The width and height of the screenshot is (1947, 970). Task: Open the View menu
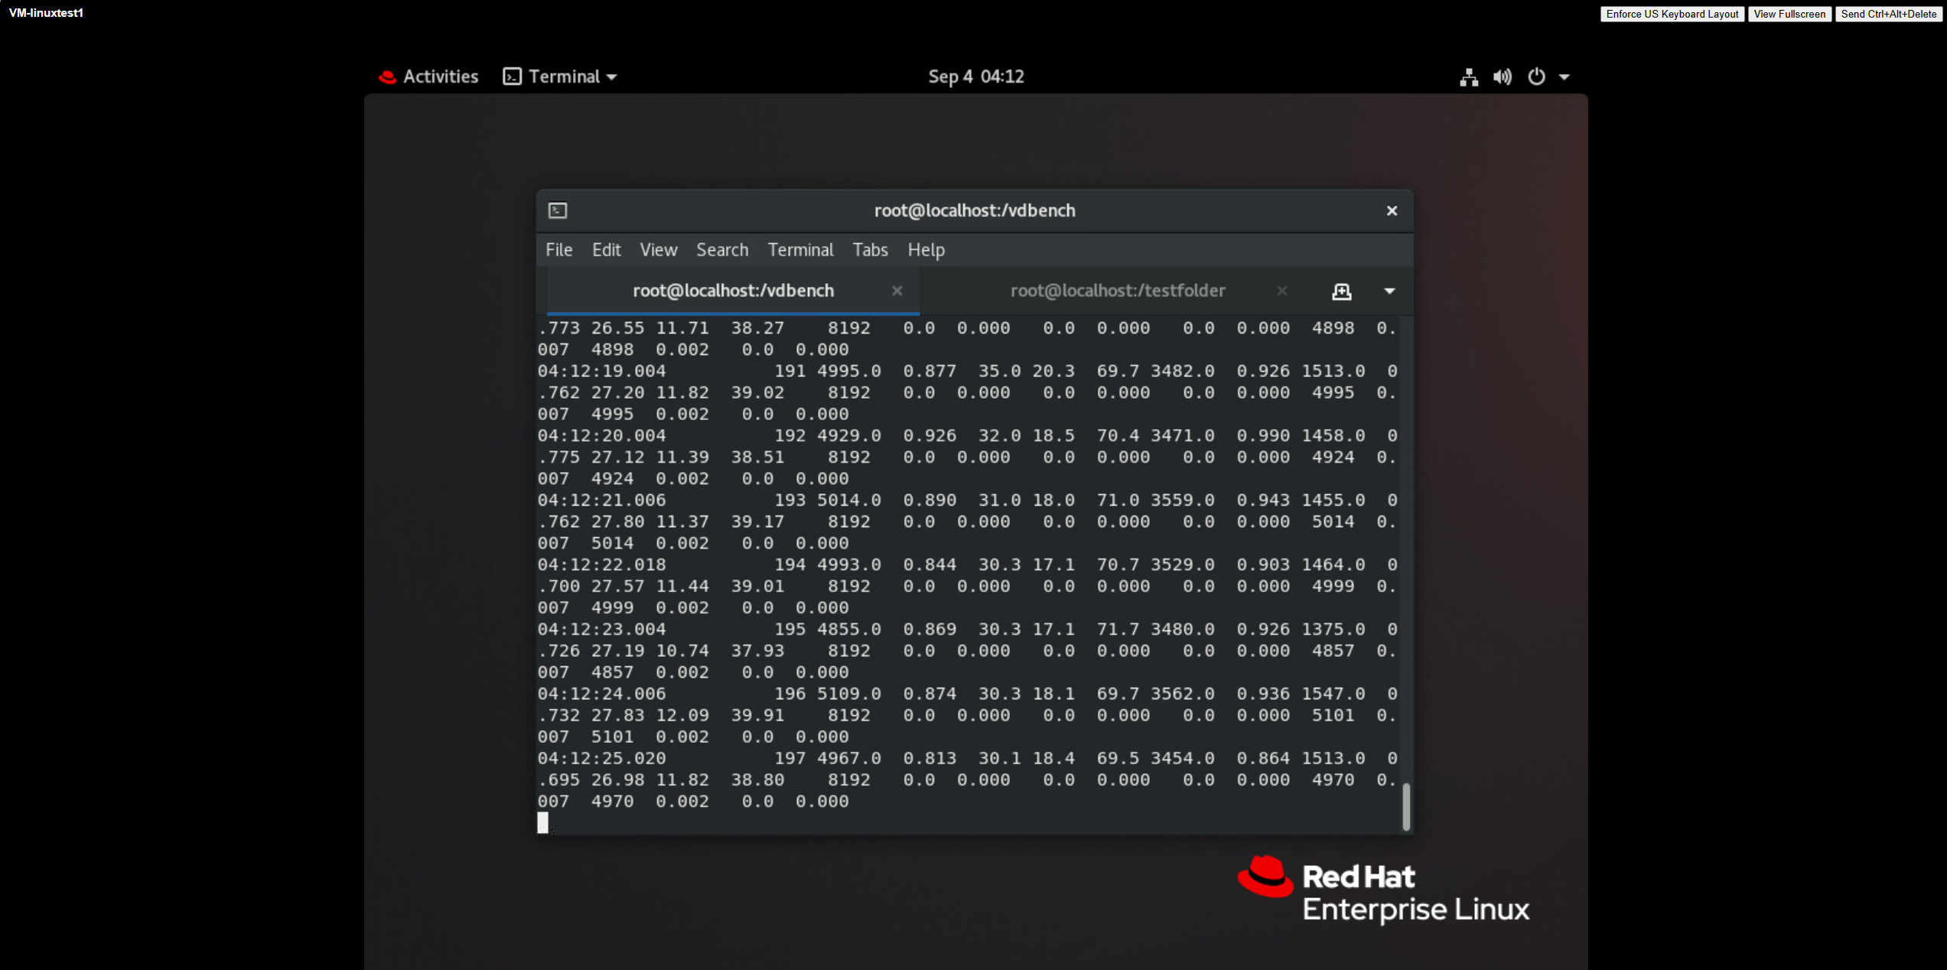click(658, 250)
